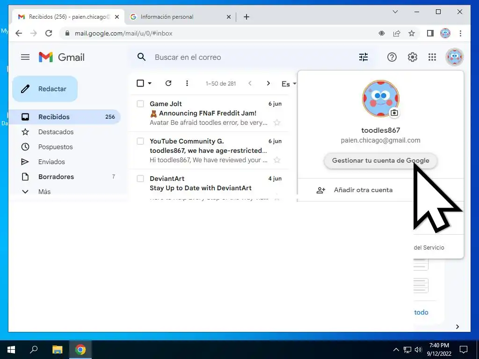The image size is (479, 359).
Task: Click the 1–50 de 281 pagination text
Action: [221, 84]
